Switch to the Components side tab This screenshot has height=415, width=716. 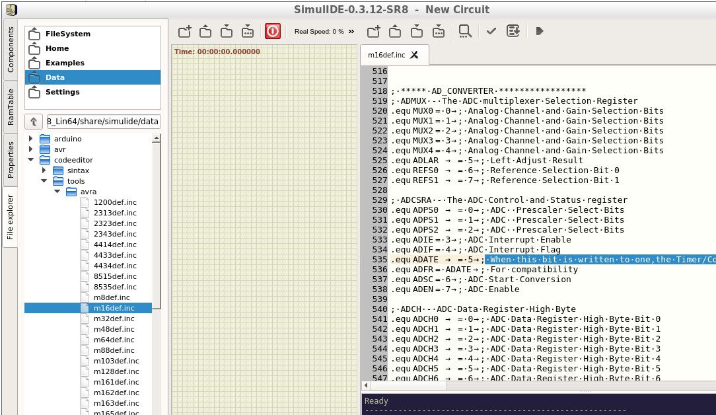(11, 50)
